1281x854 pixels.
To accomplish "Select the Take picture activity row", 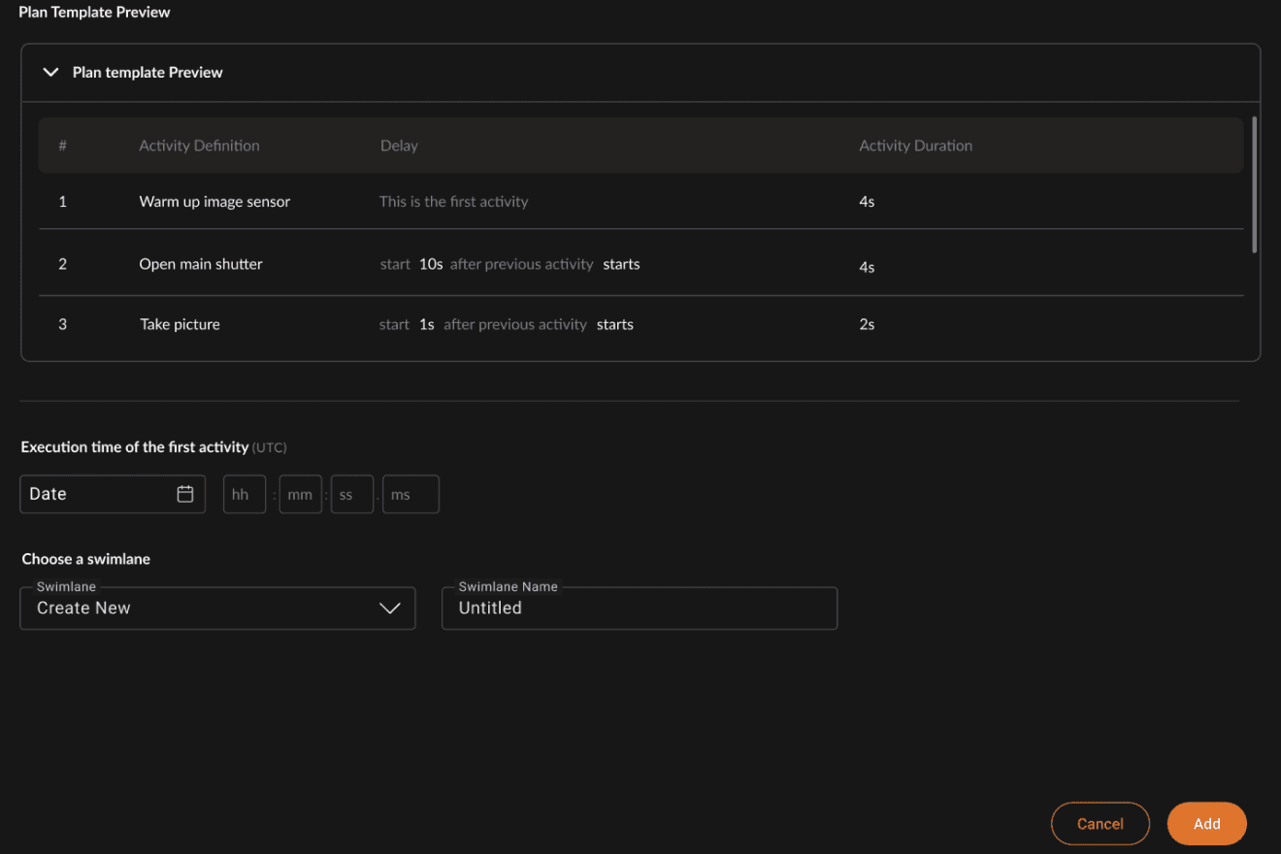I will [640, 325].
